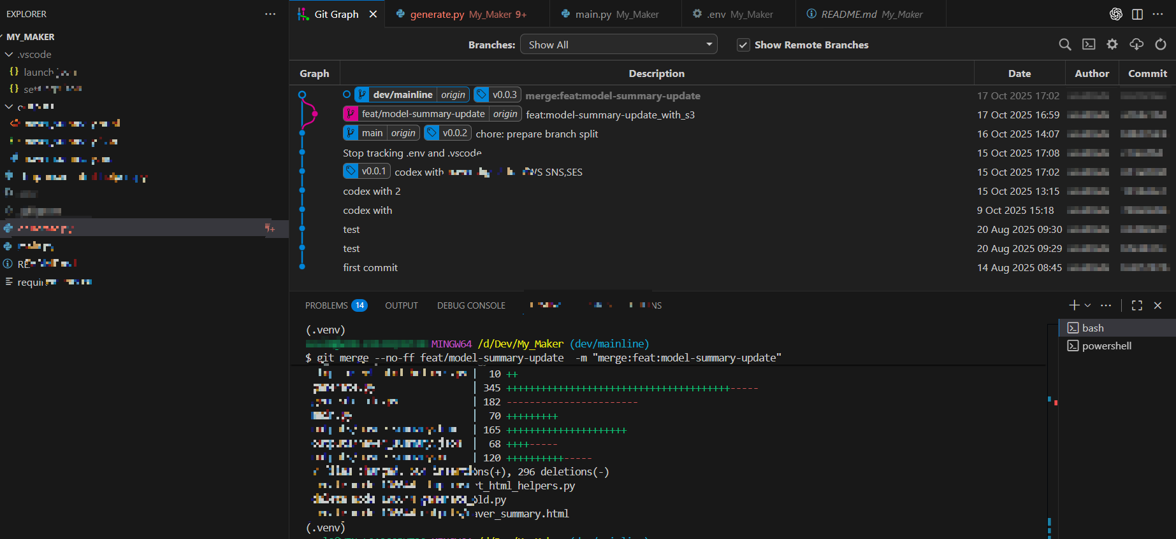Switch to the generate.py tab
This screenshot has height=539, width=1176.
[x=467, y=14]
